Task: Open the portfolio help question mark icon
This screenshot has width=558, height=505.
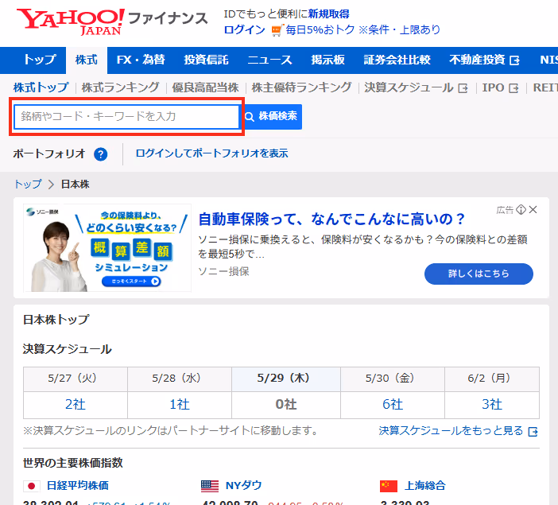Action: pos(101,154)
